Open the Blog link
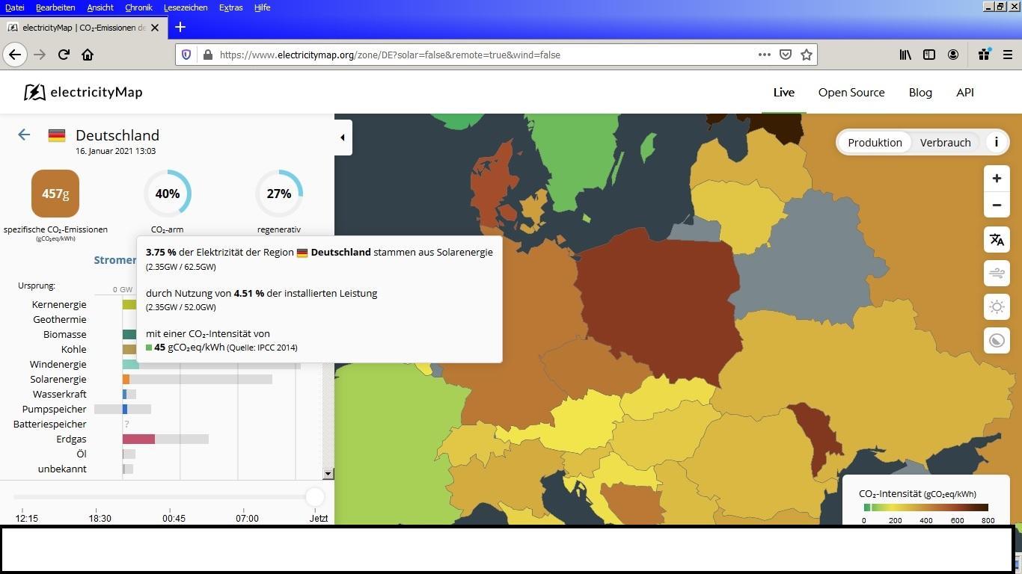This screenshot has height=574, width=1022. coord(920,92)
